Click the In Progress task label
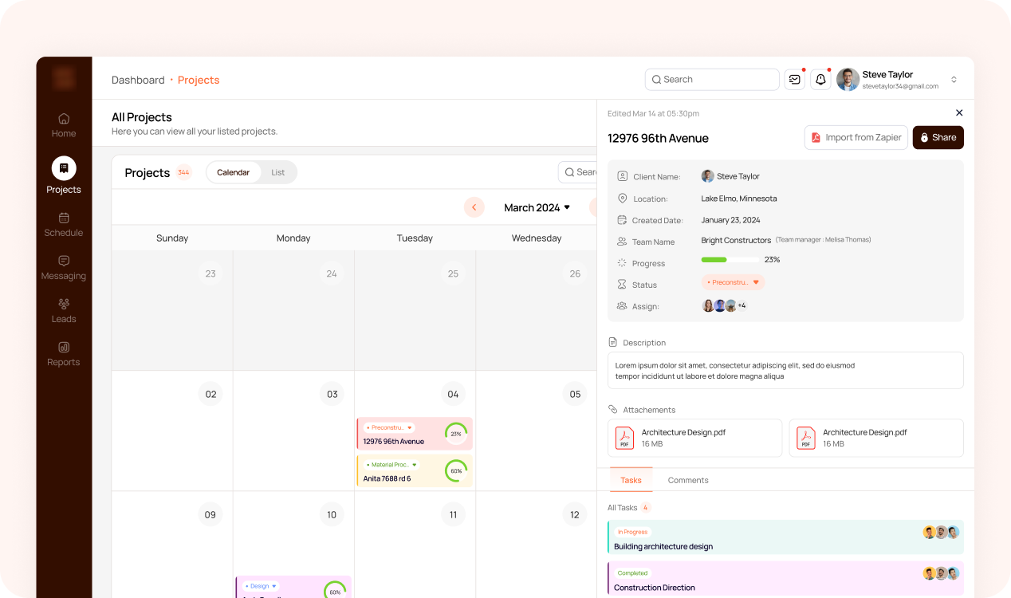Screen dimensions: 1011x598 click(x=632, y=532)
